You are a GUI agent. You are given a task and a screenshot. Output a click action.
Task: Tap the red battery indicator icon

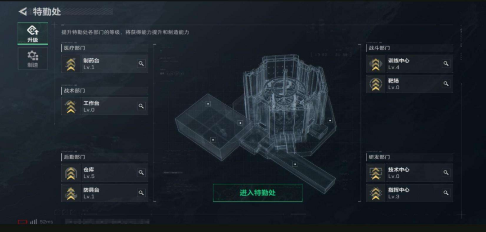[x=22, y=222]
